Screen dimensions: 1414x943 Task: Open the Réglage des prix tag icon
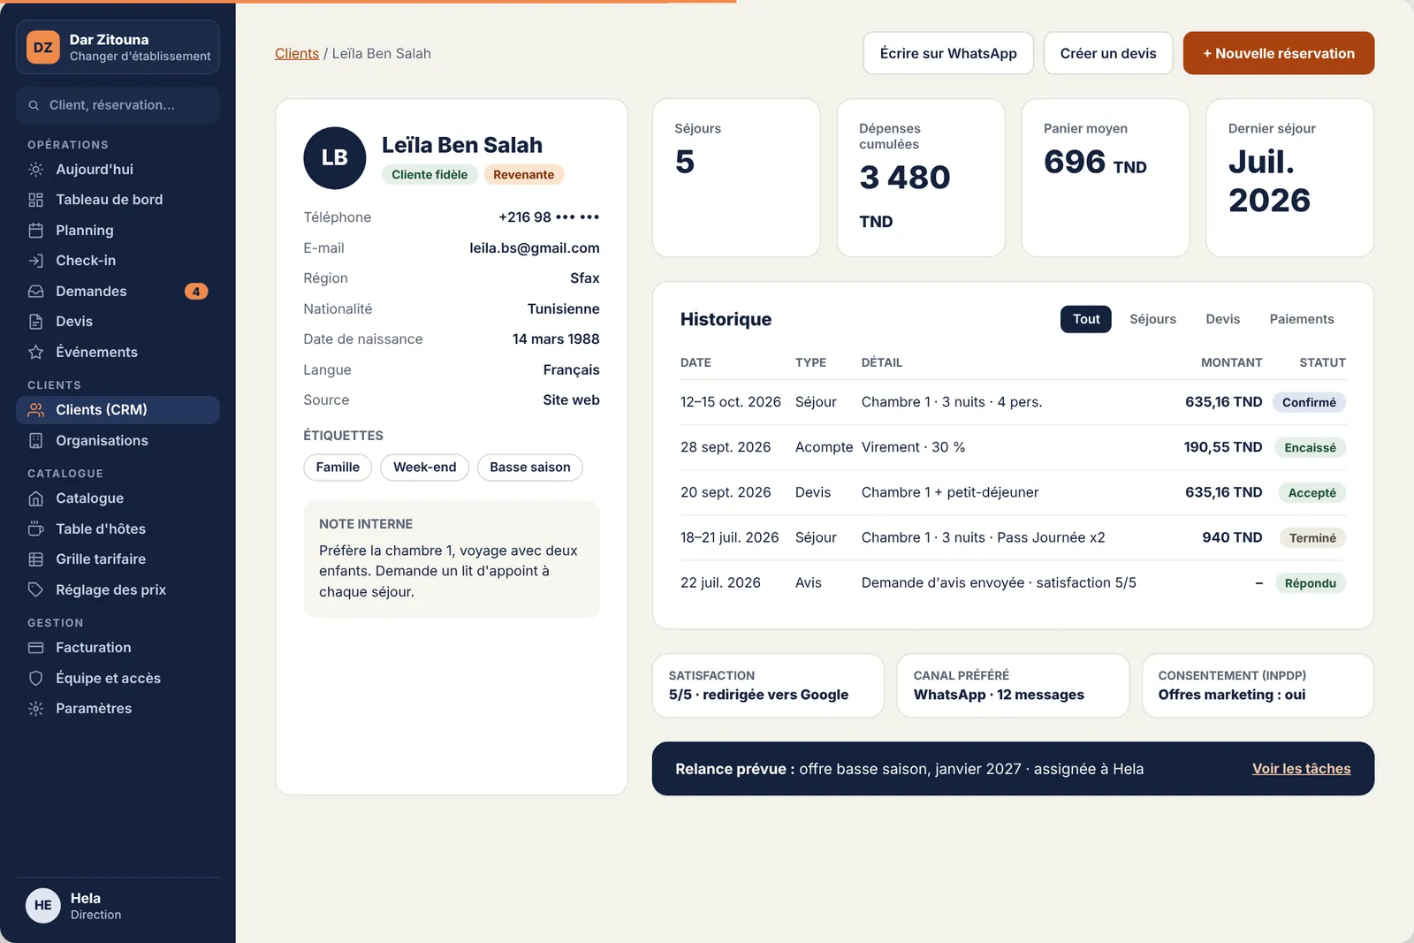(35, 589)
